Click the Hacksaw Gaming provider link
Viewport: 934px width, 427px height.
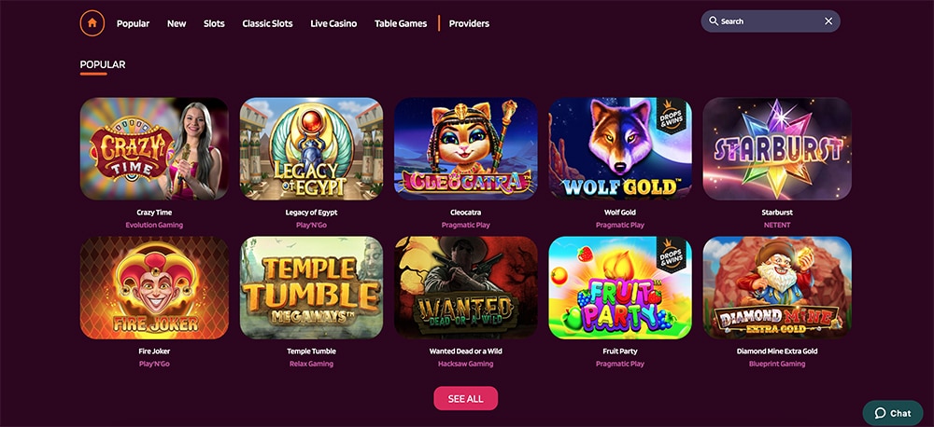tap(466, 364)
